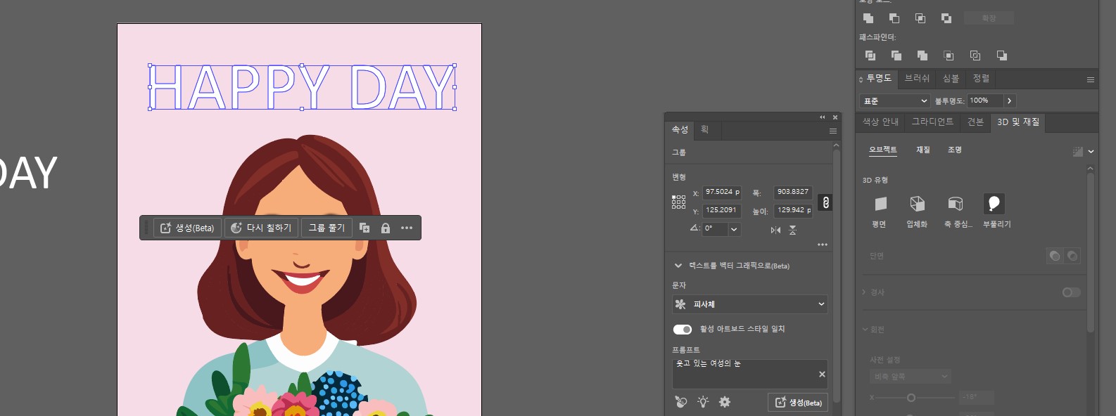This screenshot has height=416, width=1116.
Task: Click the lightbulb sample prompts icon
Action: point(703,402)
